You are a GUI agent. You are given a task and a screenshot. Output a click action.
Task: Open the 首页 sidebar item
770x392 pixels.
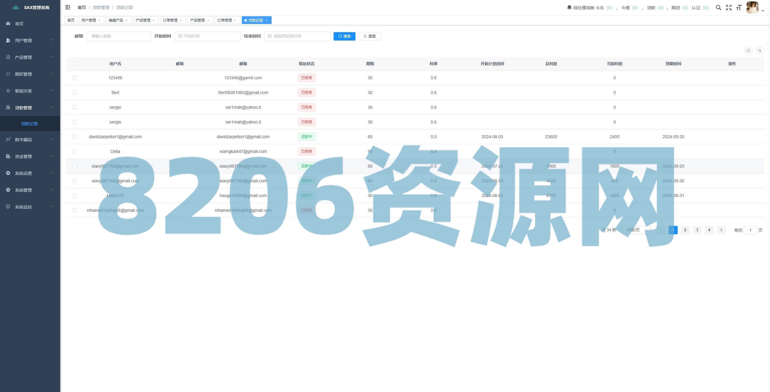click(19, 23)
